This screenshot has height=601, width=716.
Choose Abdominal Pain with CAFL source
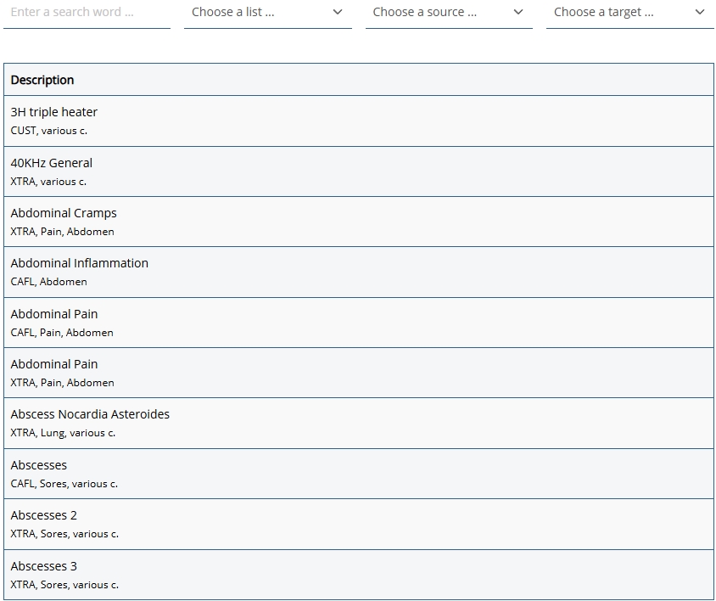click(54, 314)
